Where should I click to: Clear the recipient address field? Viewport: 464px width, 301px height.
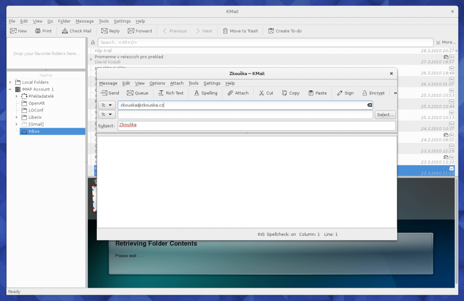[x=370, y=105]
